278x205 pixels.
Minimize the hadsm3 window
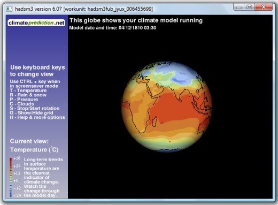[x=239, y=7]
